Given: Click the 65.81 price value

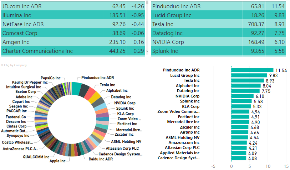Looking at the screenshot, I should point(258,6).
